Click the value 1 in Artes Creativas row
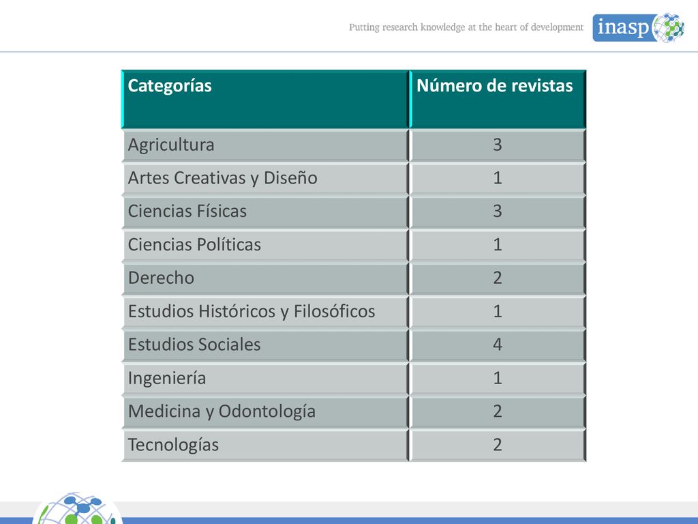698x524 pixels. [498, 178]
